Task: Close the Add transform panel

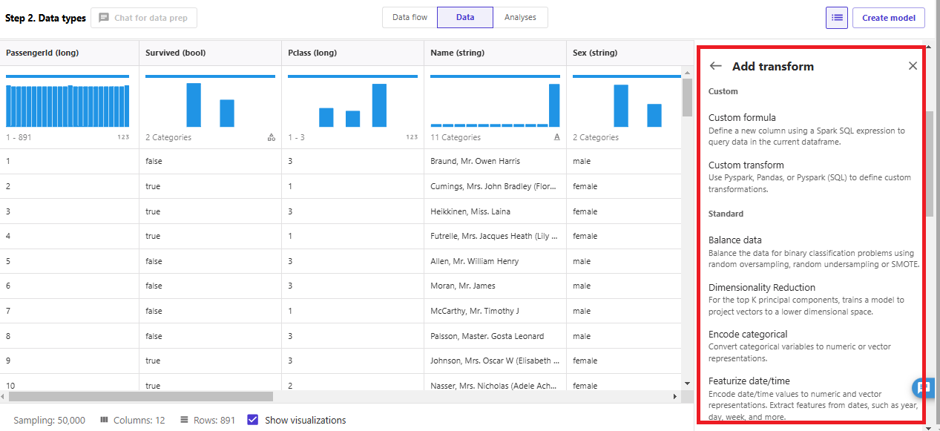Action: [x=913, y=66]
